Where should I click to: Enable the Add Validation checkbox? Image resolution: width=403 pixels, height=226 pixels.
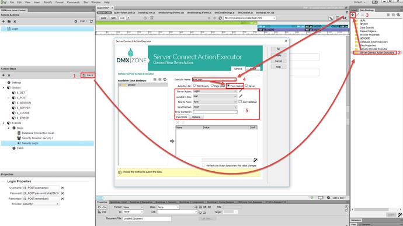point(240,102)
